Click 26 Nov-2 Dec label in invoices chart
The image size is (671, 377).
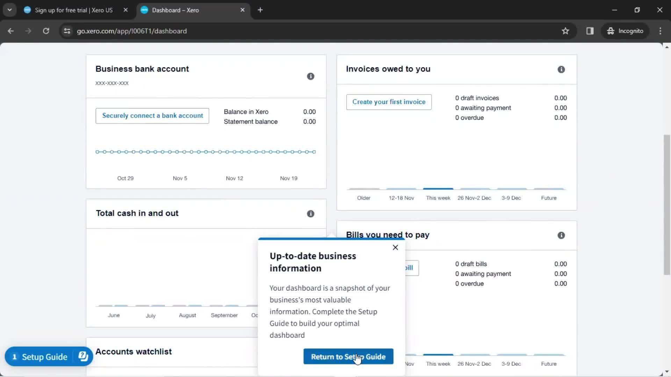pyautogui.click(x=474, y=198)
